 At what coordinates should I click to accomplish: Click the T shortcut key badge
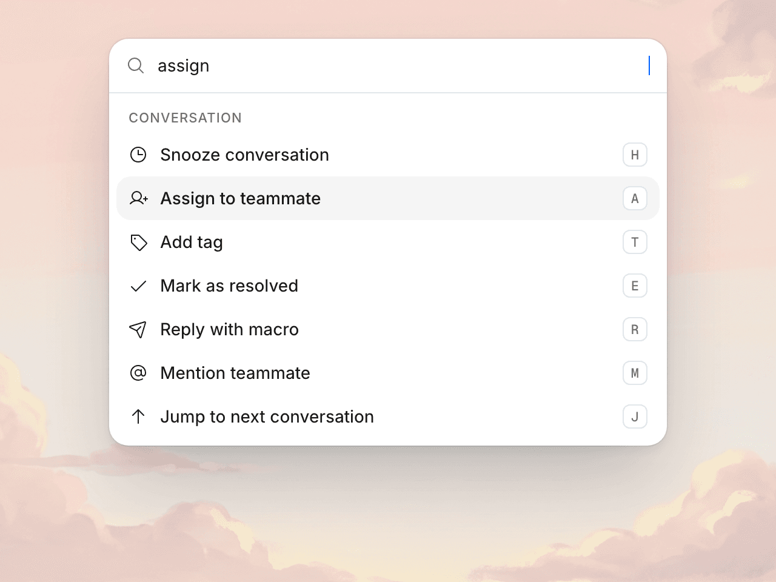click(635, 242)
